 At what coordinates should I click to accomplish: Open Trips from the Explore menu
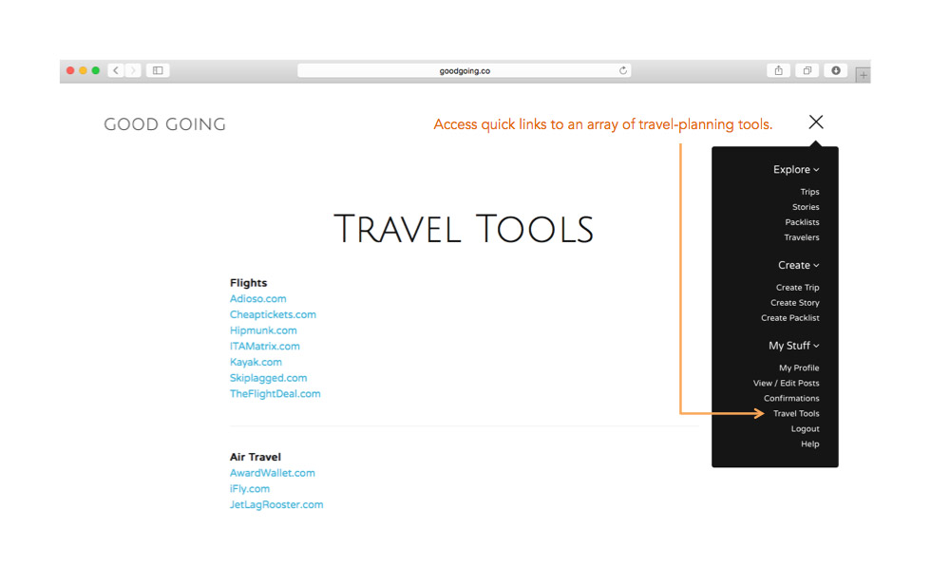(809, 192)
